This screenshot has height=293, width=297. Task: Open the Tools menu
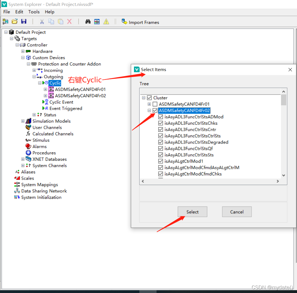tap(34, 12)
